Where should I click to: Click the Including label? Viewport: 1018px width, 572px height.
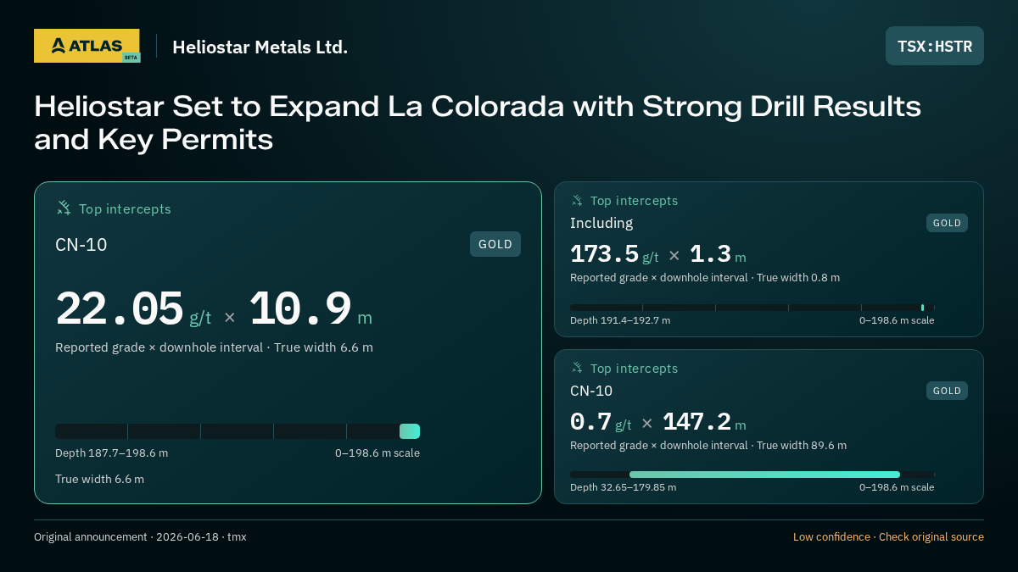click(601, 223)
